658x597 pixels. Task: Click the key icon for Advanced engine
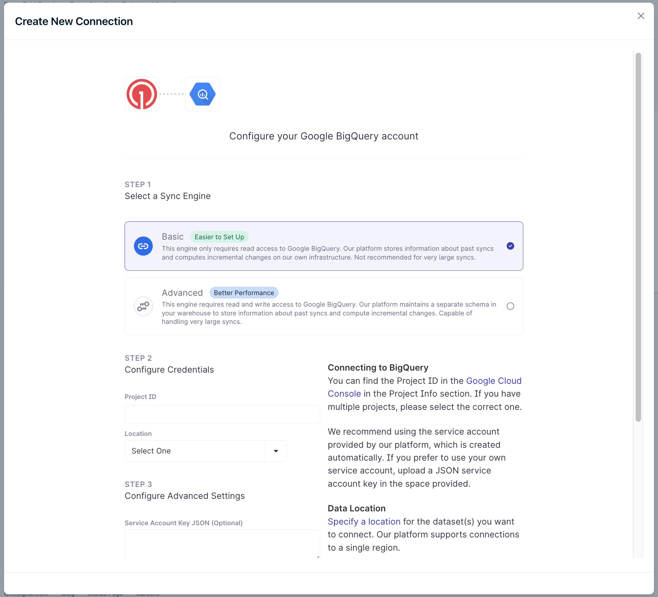(x=143, y=306)
